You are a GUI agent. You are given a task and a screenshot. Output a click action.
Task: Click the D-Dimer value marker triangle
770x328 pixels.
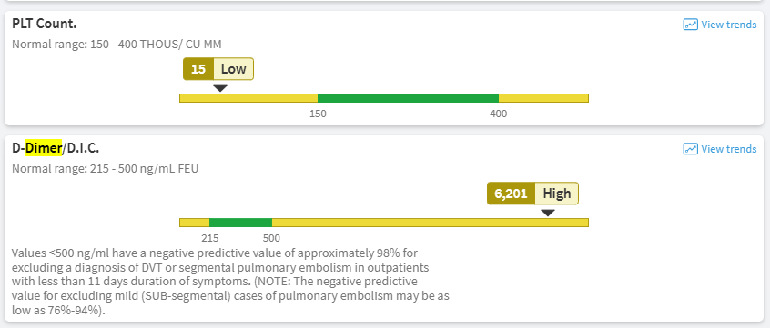click(548, 213)
